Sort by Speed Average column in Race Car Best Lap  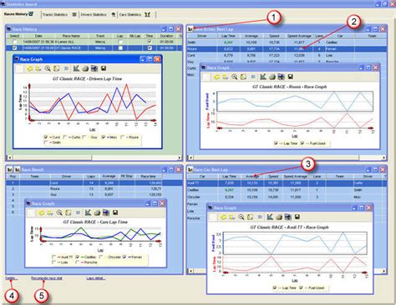pos(296,177)
